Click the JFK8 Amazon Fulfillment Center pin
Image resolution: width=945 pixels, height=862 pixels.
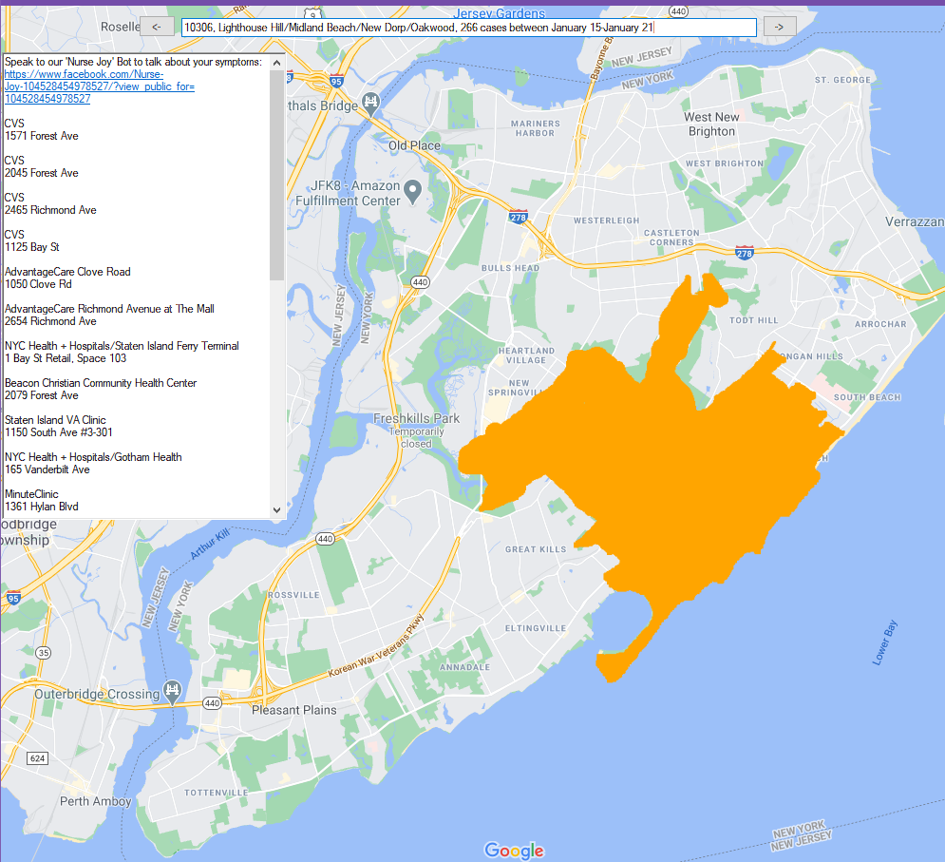click(x=412, y=191)
